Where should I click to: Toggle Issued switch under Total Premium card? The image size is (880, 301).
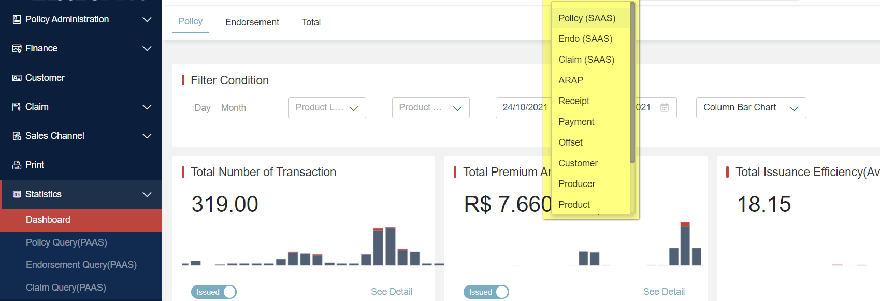486,292
